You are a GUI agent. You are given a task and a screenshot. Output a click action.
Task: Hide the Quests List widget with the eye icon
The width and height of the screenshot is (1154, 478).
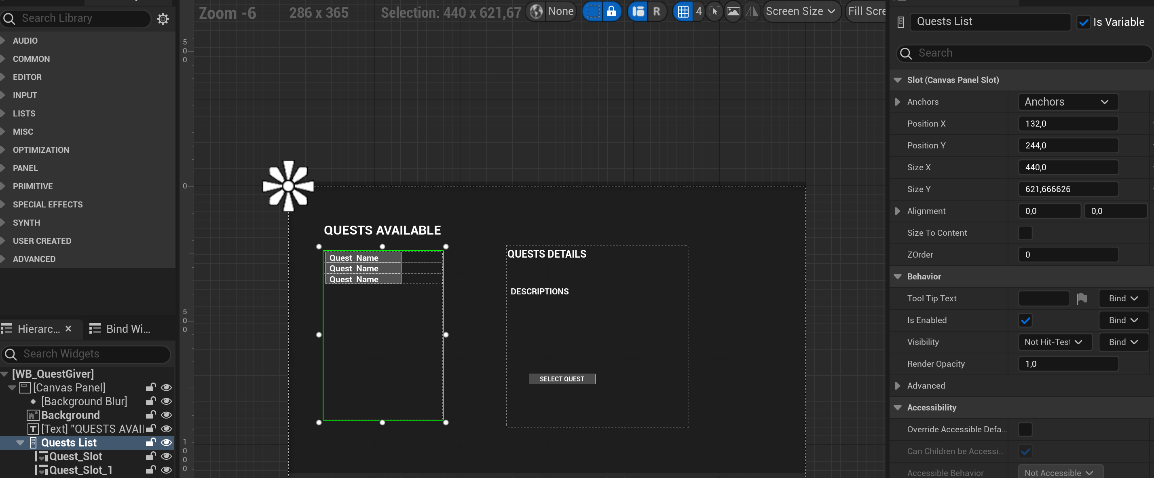[166, 442]
